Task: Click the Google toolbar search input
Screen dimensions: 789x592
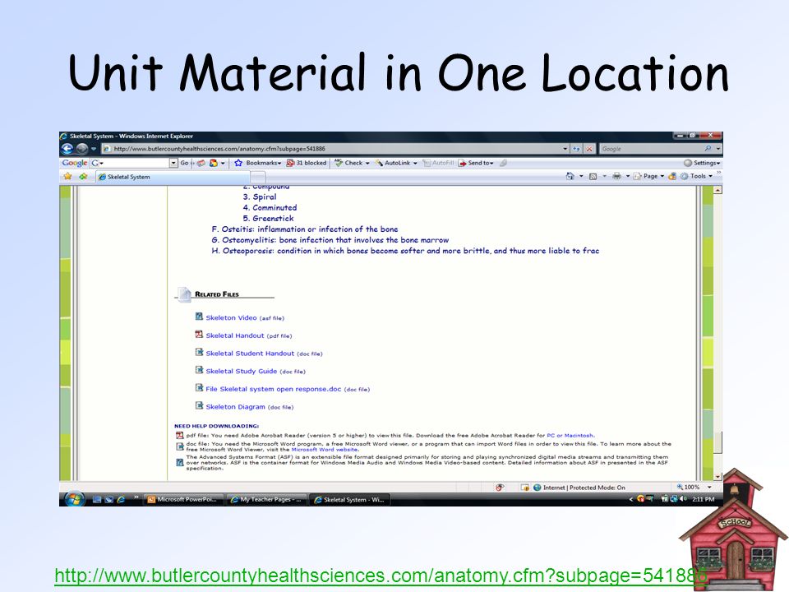Action: 135,163
